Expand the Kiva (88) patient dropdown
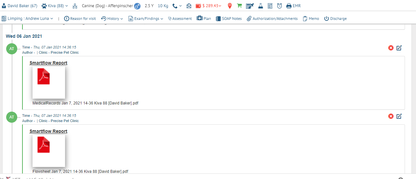416x179 pixels. click(x=55, y=6)
